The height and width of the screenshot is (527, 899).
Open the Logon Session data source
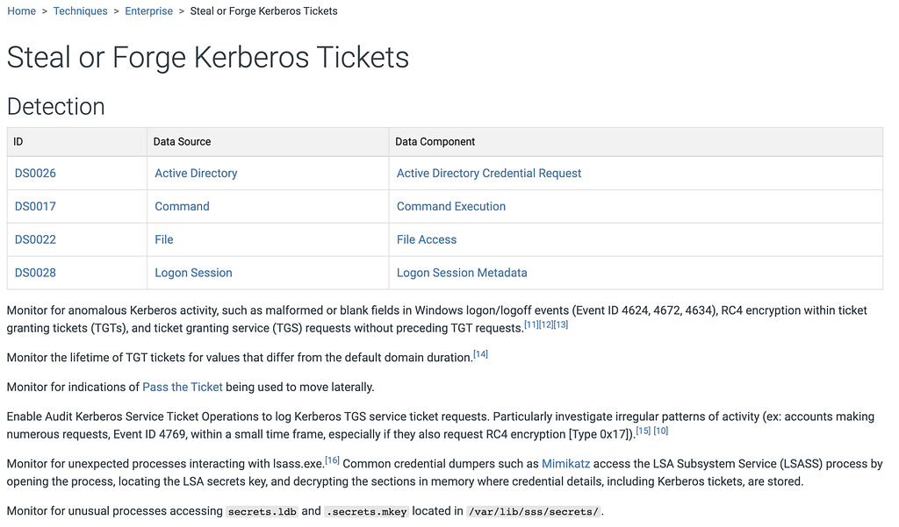coord(193,273)
